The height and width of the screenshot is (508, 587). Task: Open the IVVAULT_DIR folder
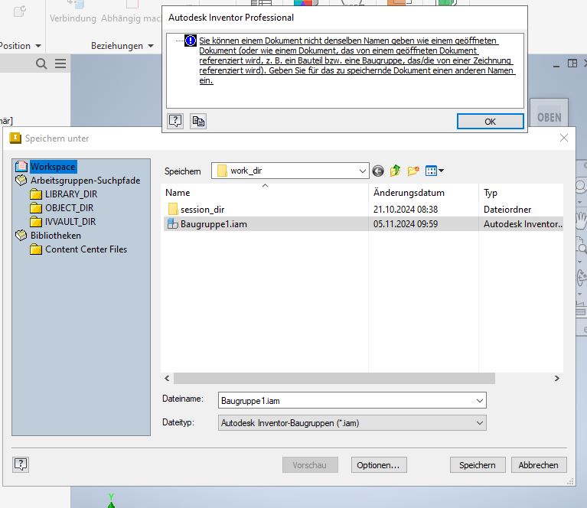(x=70, y=222)
